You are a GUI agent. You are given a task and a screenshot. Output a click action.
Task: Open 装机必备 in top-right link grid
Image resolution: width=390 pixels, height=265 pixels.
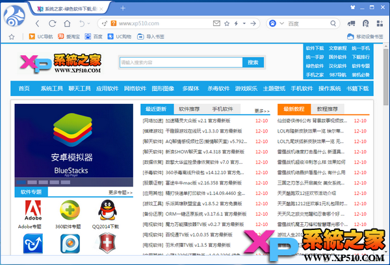[361, 75]
